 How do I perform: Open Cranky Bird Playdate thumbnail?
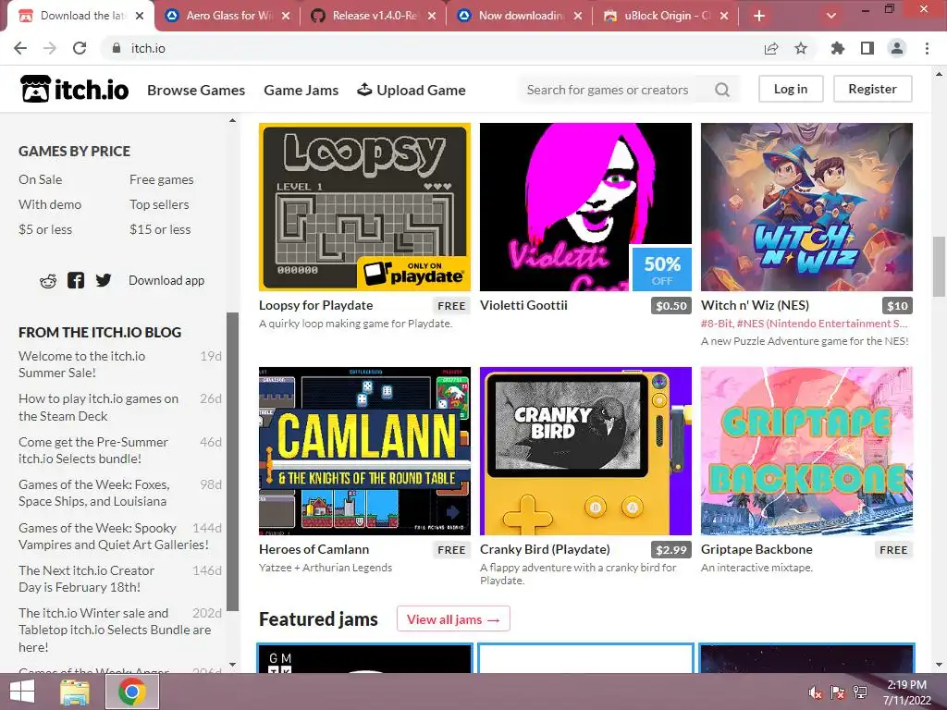tap(585, 451)
